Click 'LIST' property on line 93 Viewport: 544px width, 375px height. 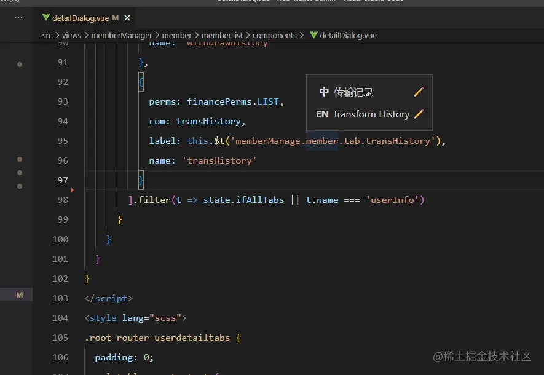click(x=268, y=101)
